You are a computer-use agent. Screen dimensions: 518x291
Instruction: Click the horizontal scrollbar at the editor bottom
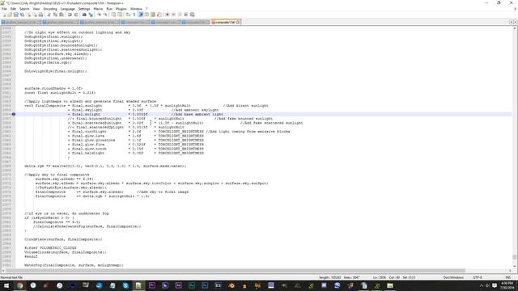[235, 271]
